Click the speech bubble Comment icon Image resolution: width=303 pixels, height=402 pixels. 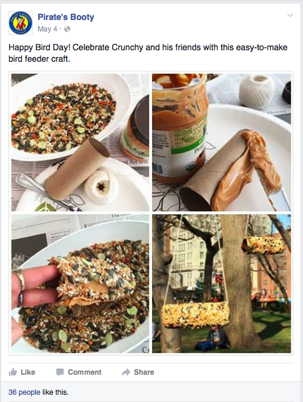[60, 372]
